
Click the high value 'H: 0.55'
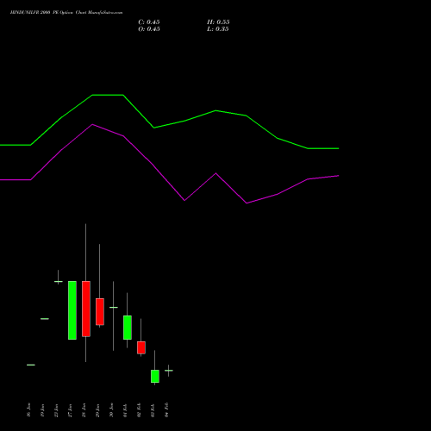pos(218,22)
